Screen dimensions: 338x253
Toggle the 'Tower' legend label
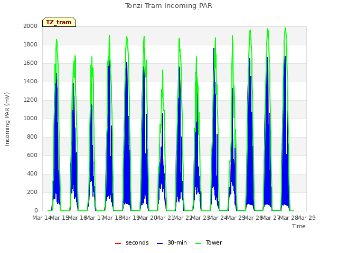[x=214, y=242]
